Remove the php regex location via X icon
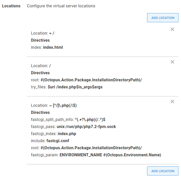 (172, 101)
